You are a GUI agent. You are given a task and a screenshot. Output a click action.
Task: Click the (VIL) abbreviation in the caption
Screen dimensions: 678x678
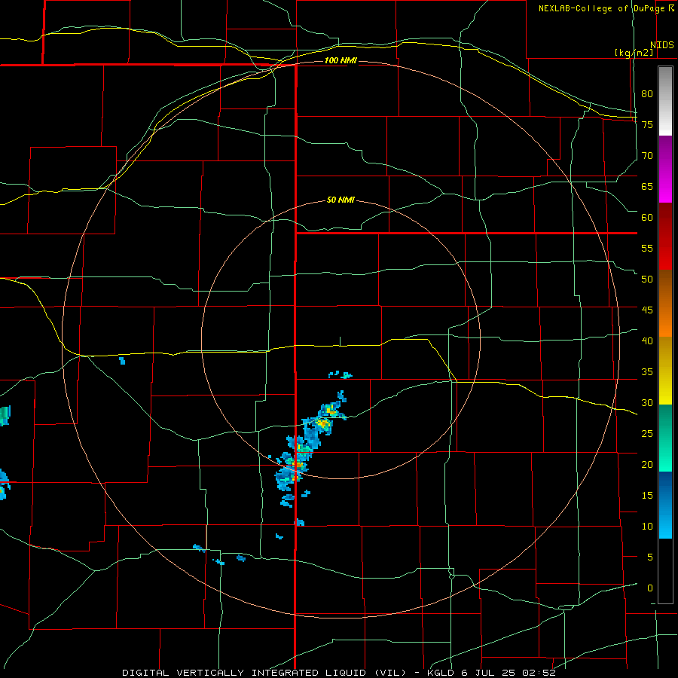tap(390, 673)
